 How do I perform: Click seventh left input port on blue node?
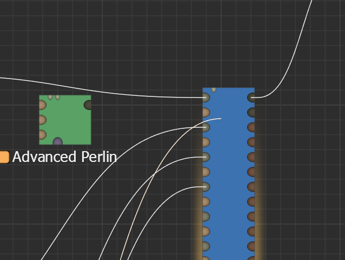[x=205, y=187]
